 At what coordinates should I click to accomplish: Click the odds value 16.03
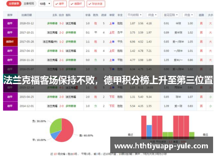click(150, 88)
